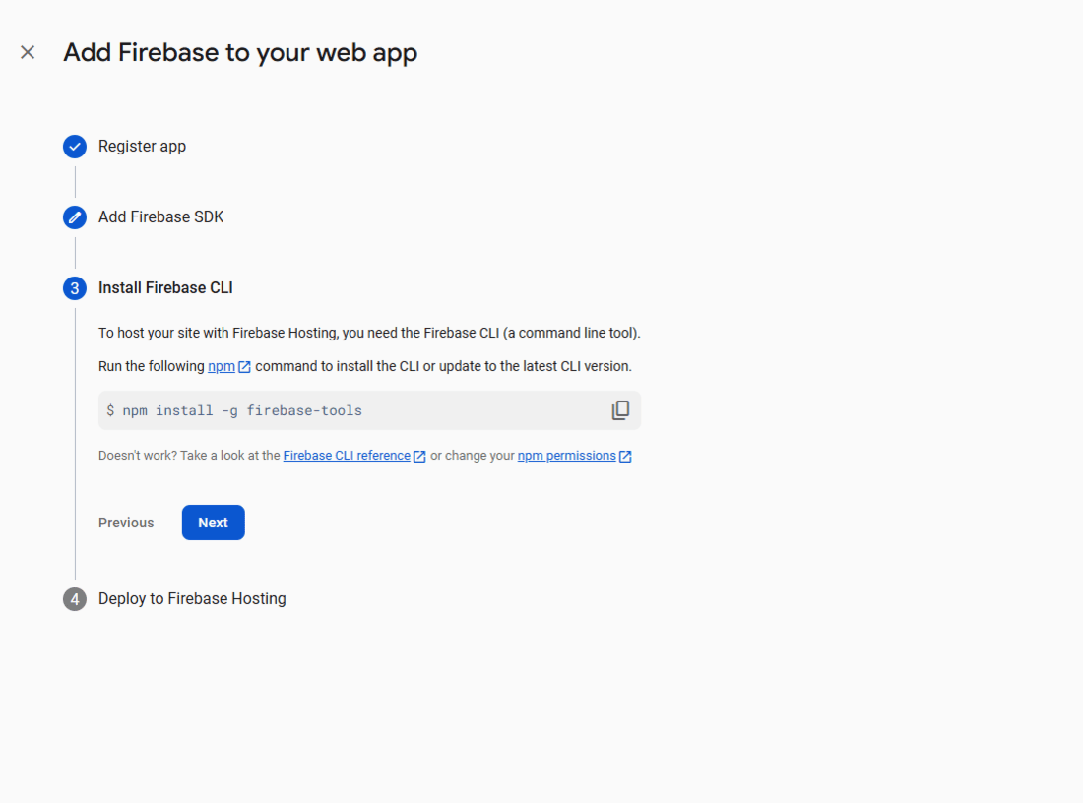Click the step 4 number circle
Image resolution: width=1083 pixels, height=803 pixels.
pyautogui.click(x=75, y=599)
